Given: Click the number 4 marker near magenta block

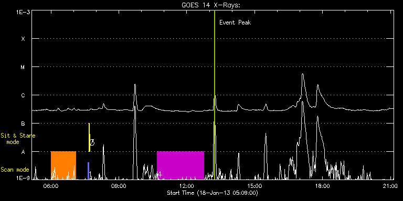Looking at the screenshot, I should (160, 175).
